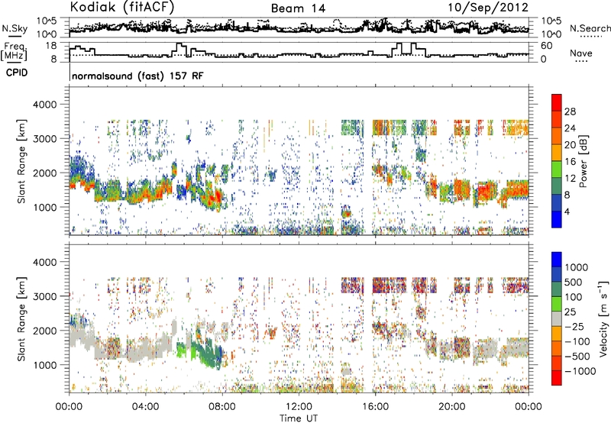Click the '4000' tick on power panel
Image resolution: width=611 pixels, height=423 pixels.
(44, 105)
